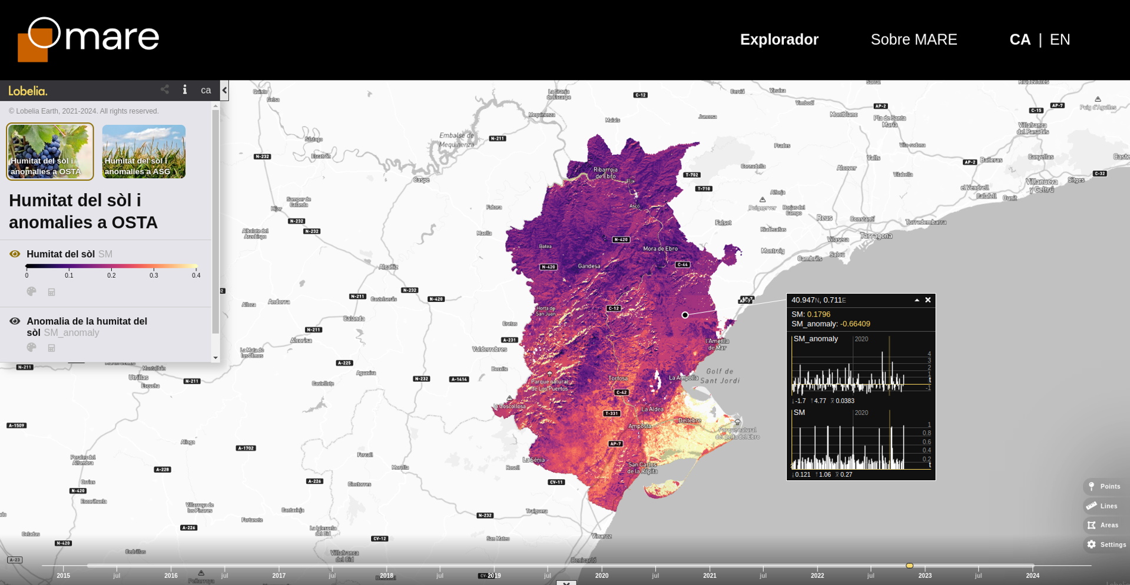Screen dimensions: 1130x585
Task: Click the Lobelia Earth copyright notice
Action: (x=84, y=111)
